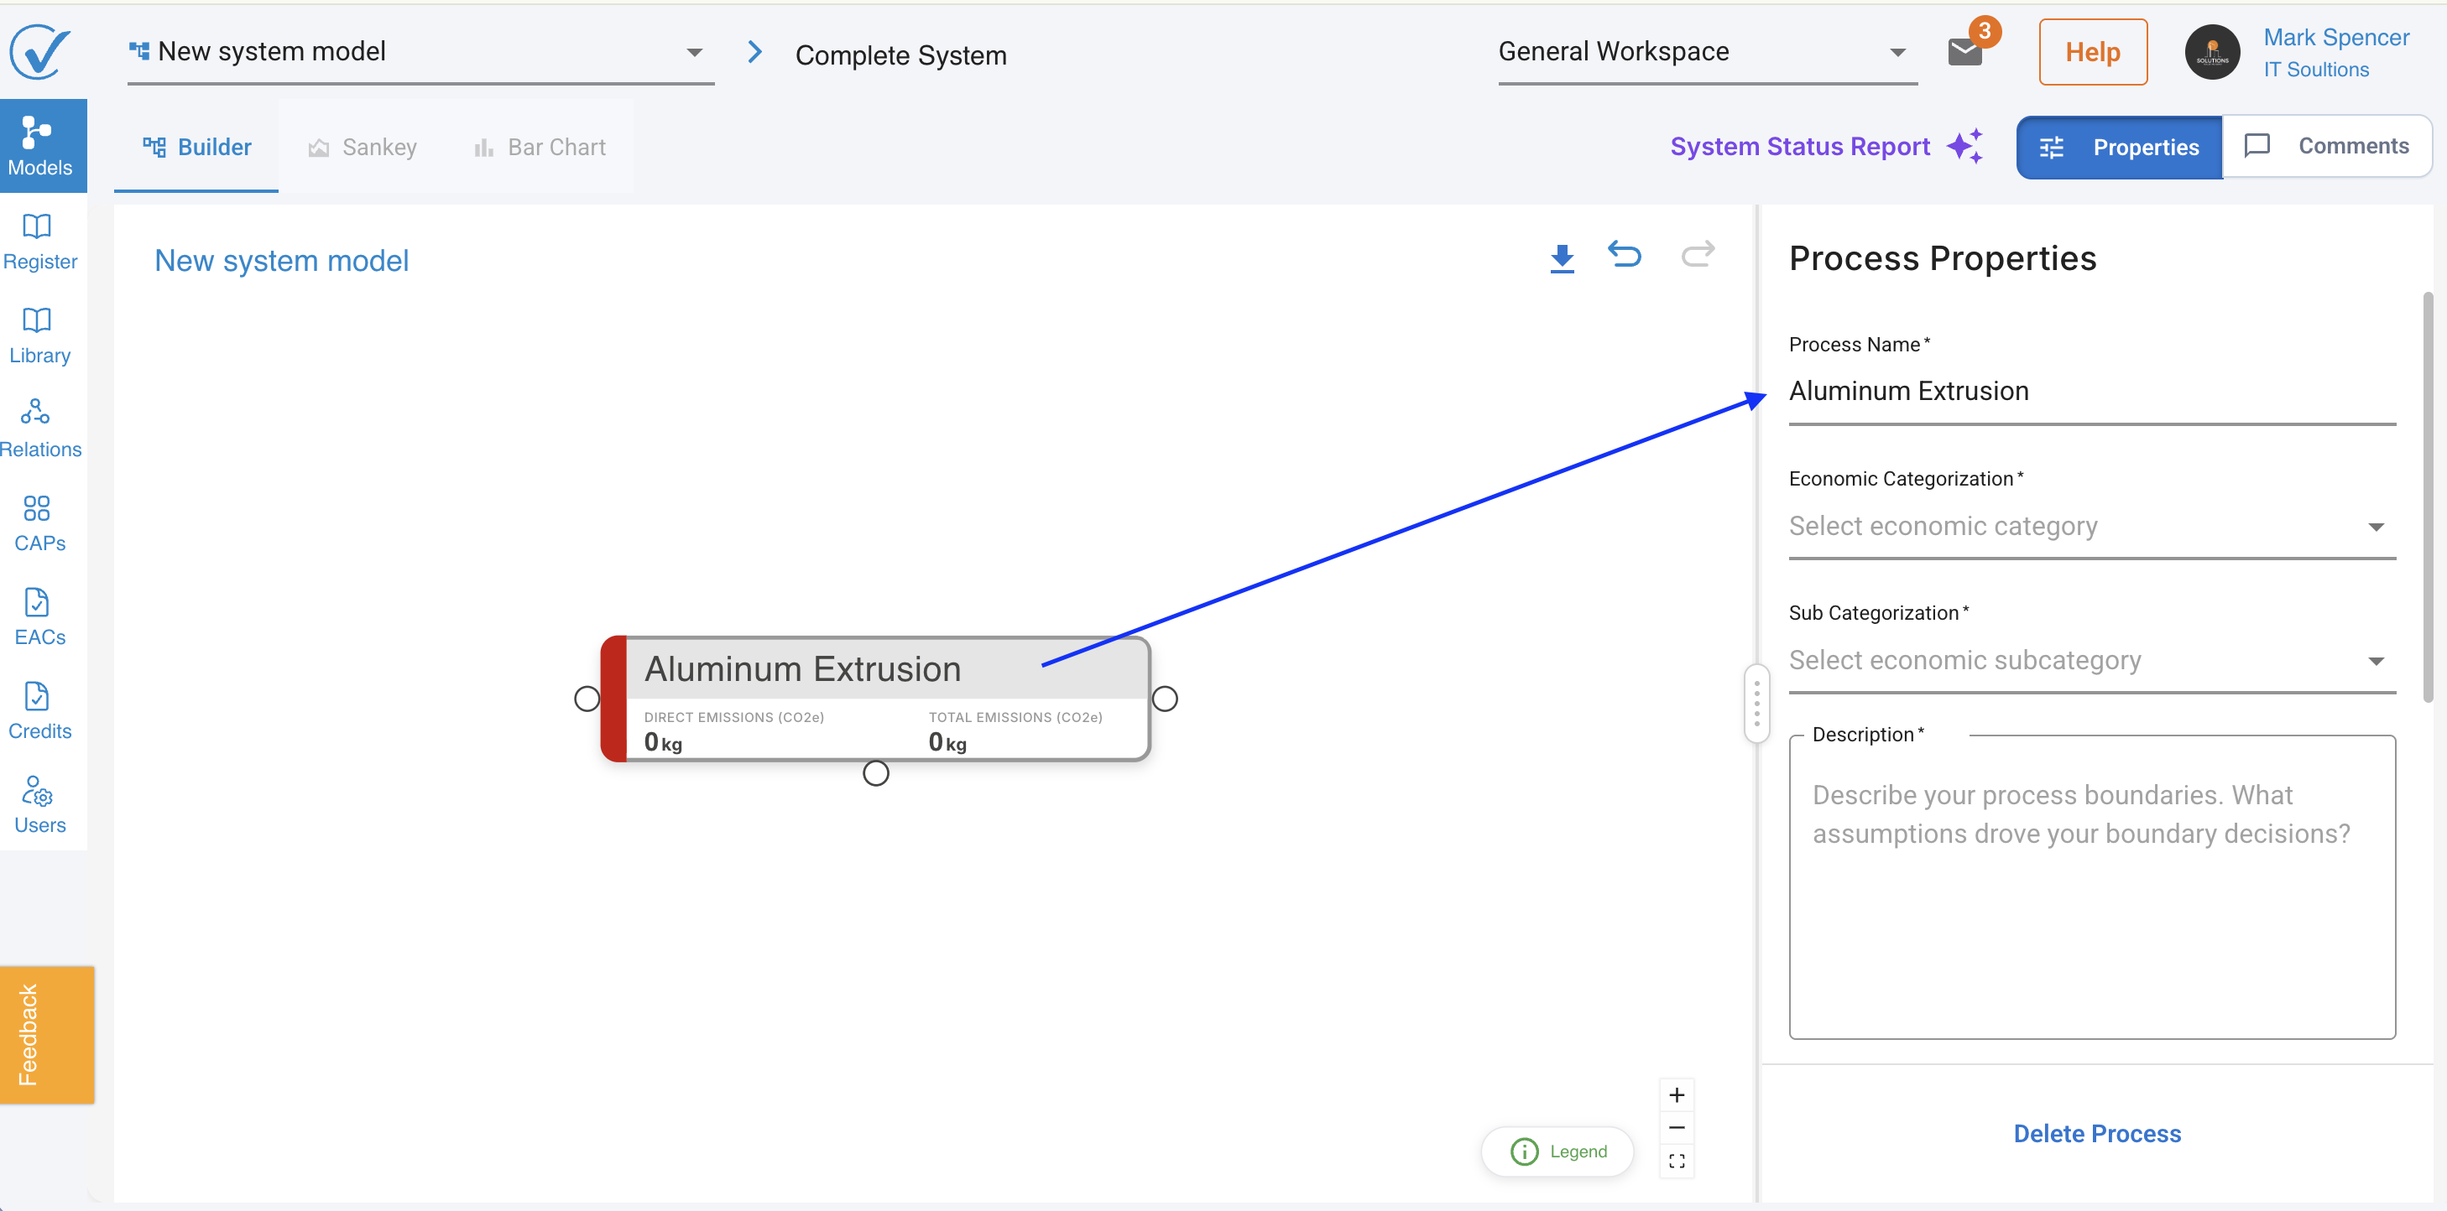Viewport: 2447px width, 1211px height.
Task: Switch panel to Properties view
Action: (x=2118, y=147)
